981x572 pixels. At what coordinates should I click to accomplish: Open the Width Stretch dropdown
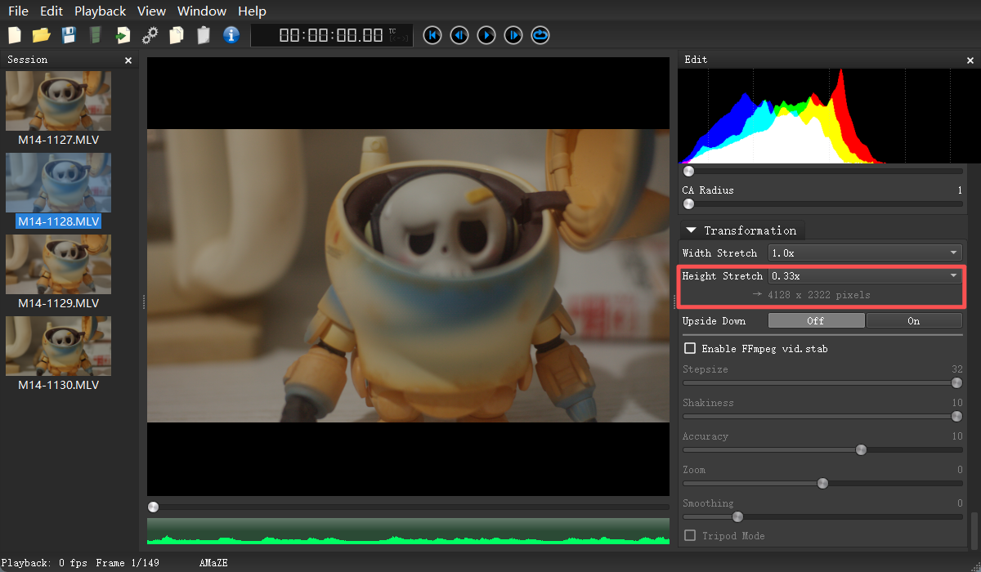tap(865, 253)
